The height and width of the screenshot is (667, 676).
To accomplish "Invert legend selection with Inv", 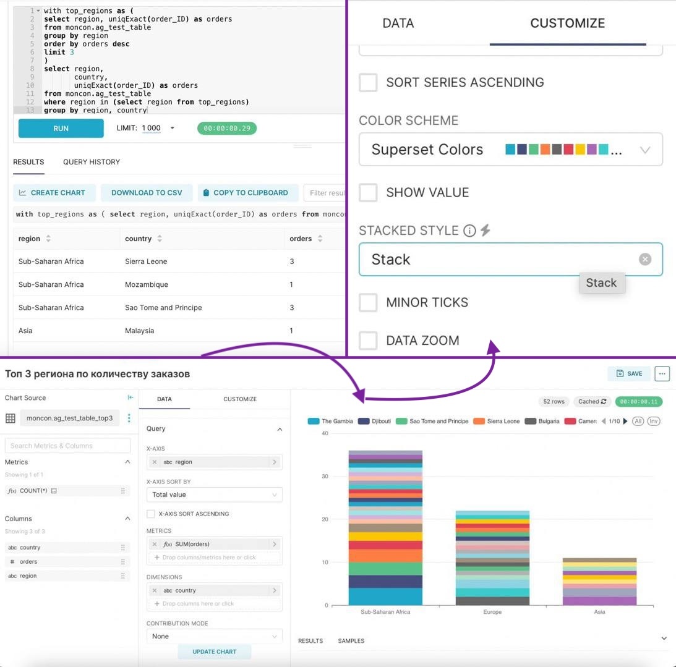I will [654, 421].
